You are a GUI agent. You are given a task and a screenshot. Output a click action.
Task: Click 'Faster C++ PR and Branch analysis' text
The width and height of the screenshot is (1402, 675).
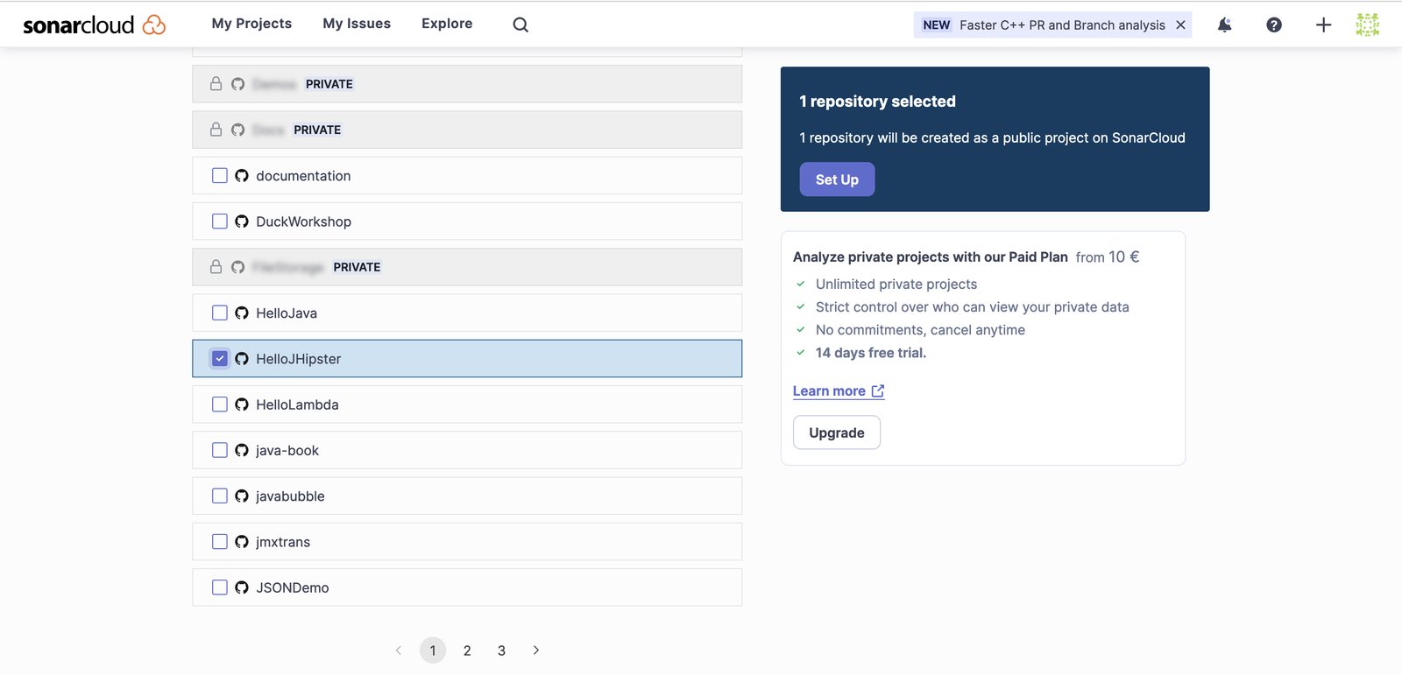click(x=1062, y=25)
